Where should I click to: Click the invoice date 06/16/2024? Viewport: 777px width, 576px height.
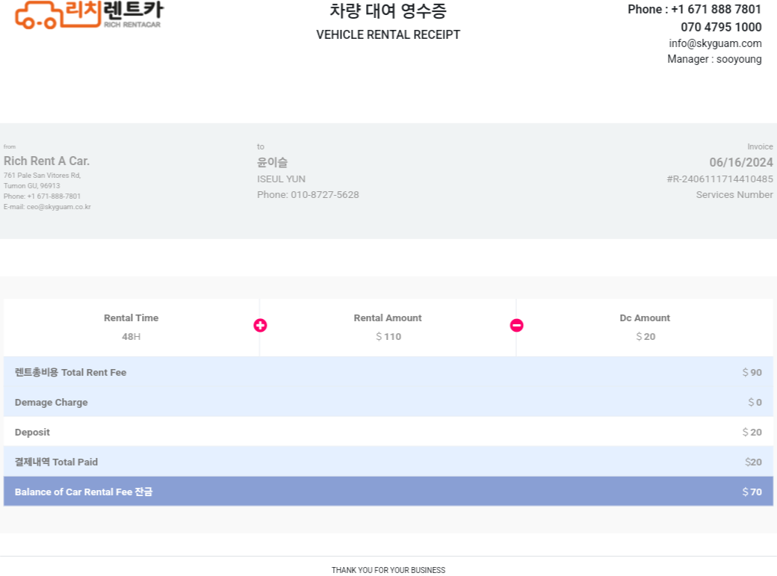[741, 162]
